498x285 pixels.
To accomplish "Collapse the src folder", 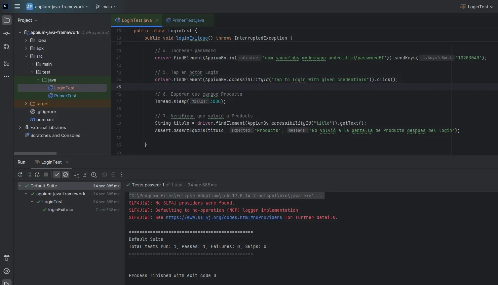I will (x=26, y=56).
